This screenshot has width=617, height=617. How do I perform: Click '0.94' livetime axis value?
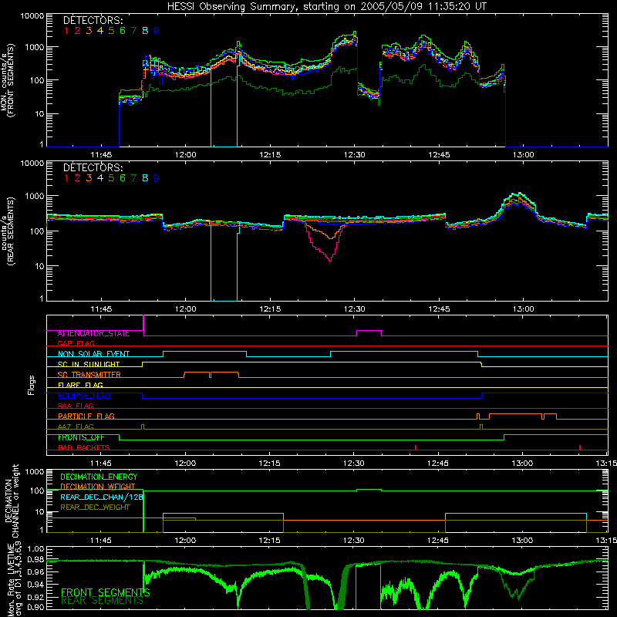click(x=36, y=585)
